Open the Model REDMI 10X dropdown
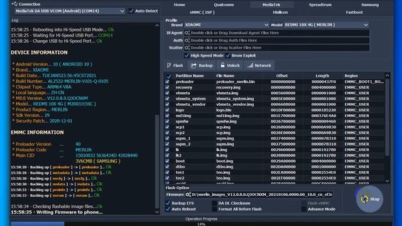 click(366, 25)
